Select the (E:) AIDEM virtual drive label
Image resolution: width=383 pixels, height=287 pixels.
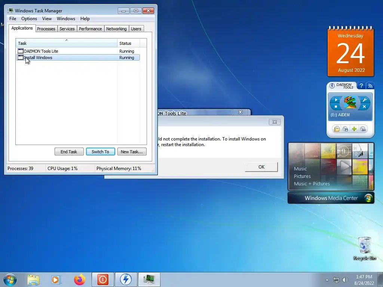pos(340,115)
